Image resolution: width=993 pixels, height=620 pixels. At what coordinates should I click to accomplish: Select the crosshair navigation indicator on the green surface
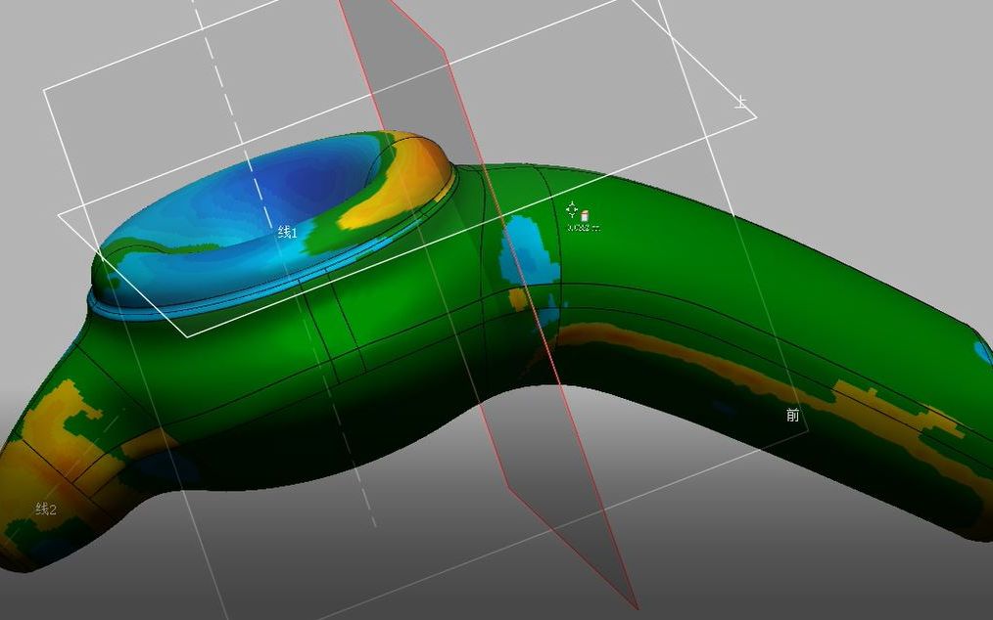coord(572,208)
